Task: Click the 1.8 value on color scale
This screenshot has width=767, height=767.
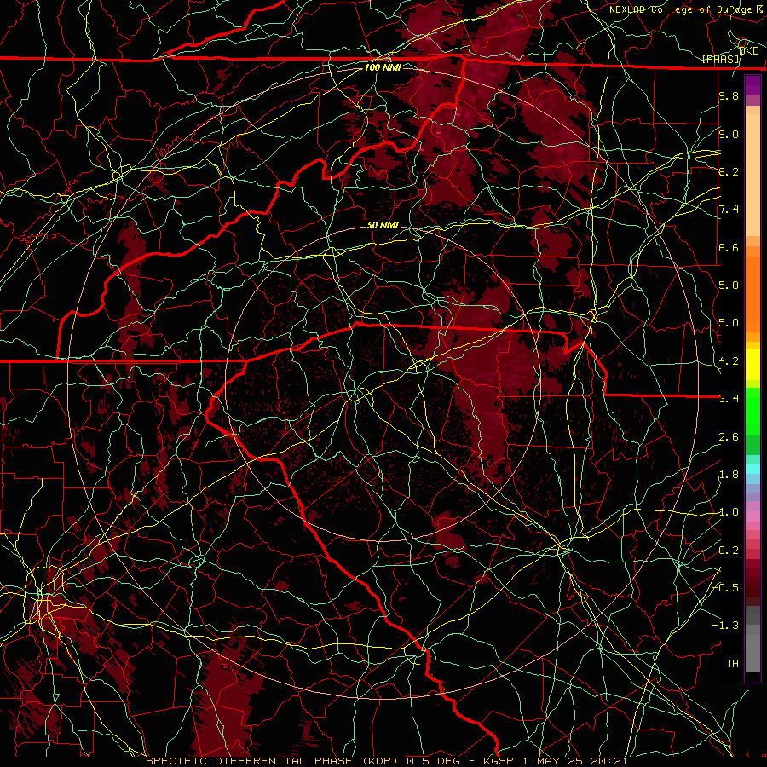Action: [729, 475]
